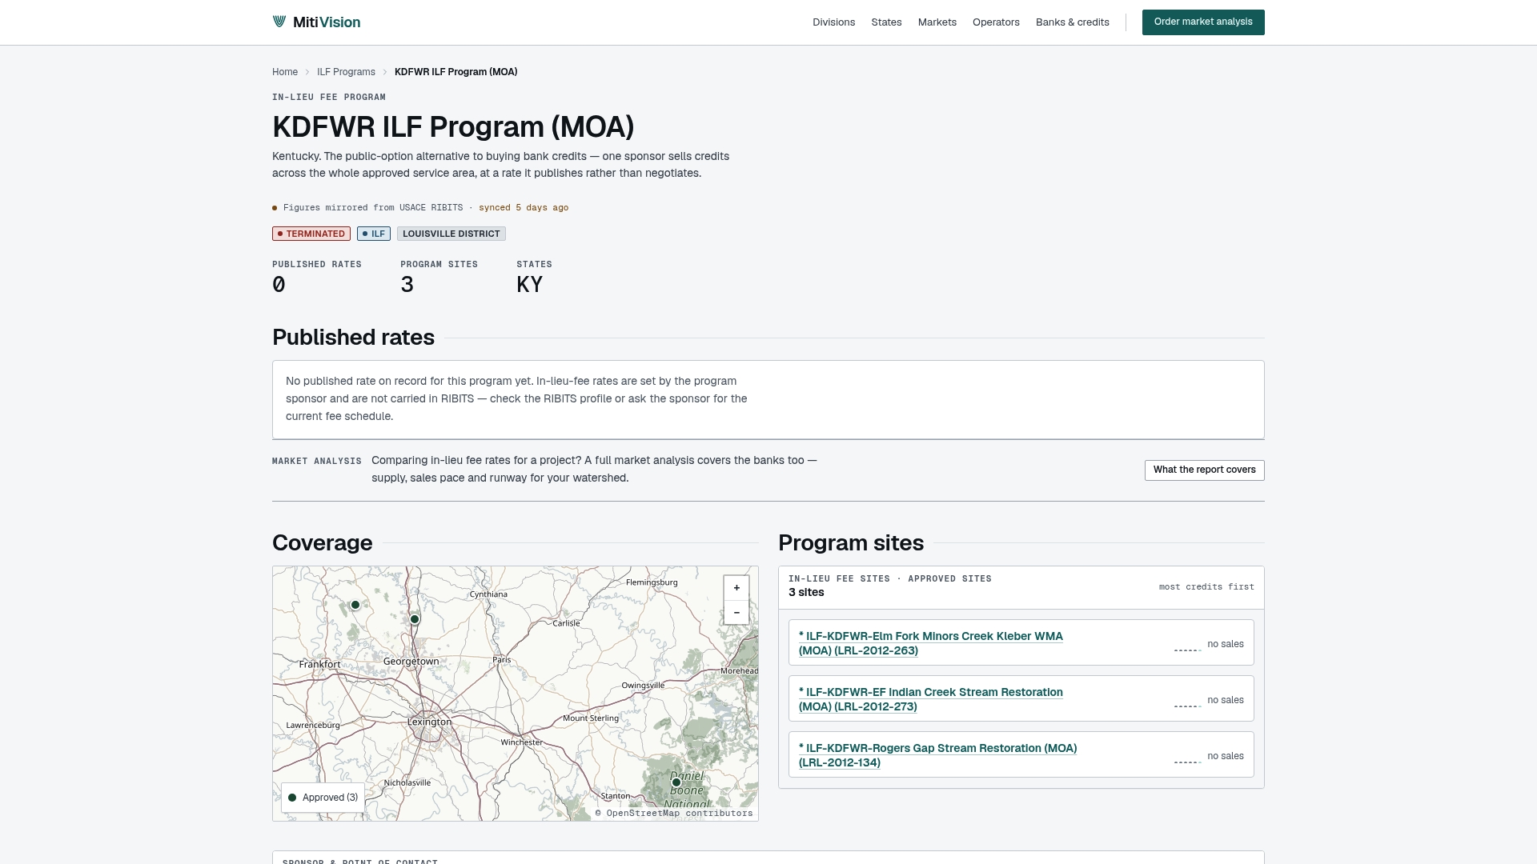Viewport: 1537px width, 864px height.
Task: Open the Operators nav item
Action: tap(996, 22)
